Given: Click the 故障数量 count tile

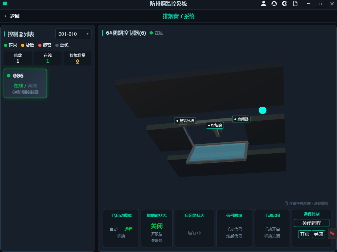Looking at the screenshot, I should pyautogui.click(x=78, y=58).
